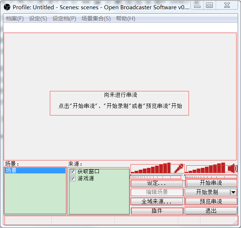
Task: Uncheck the 游戏源 source checkbox
Action: (x=73, y=179)
